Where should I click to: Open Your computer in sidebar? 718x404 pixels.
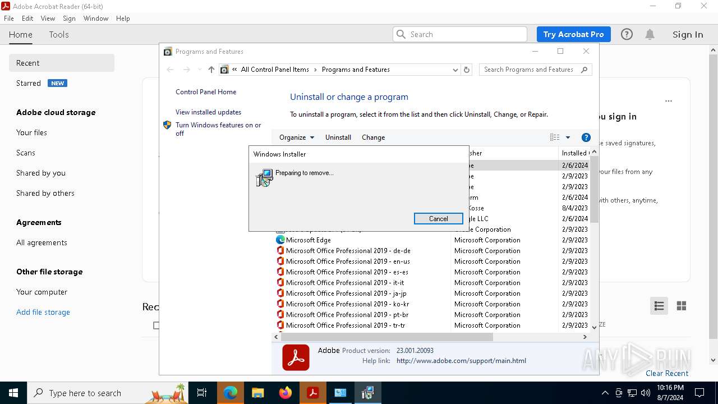coord(42,292)
